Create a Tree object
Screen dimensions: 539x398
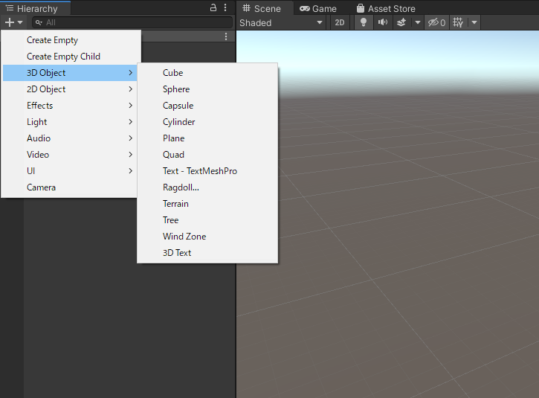point(207,220)
